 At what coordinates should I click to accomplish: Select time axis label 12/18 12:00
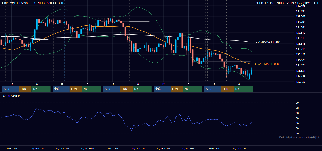(x=163, y=148)
